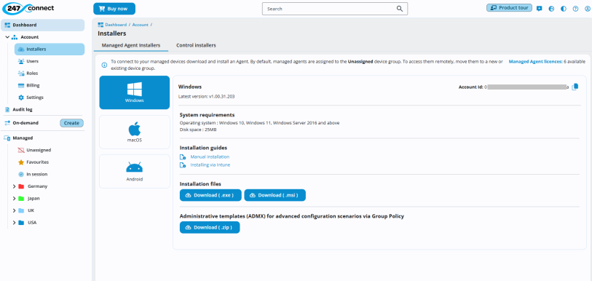
Task: Download the .msi installer
Action: (x=275, y=195)
